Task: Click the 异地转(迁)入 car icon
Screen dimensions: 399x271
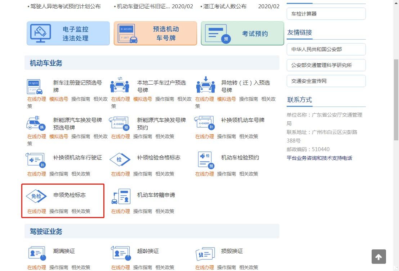Action: 205,85
